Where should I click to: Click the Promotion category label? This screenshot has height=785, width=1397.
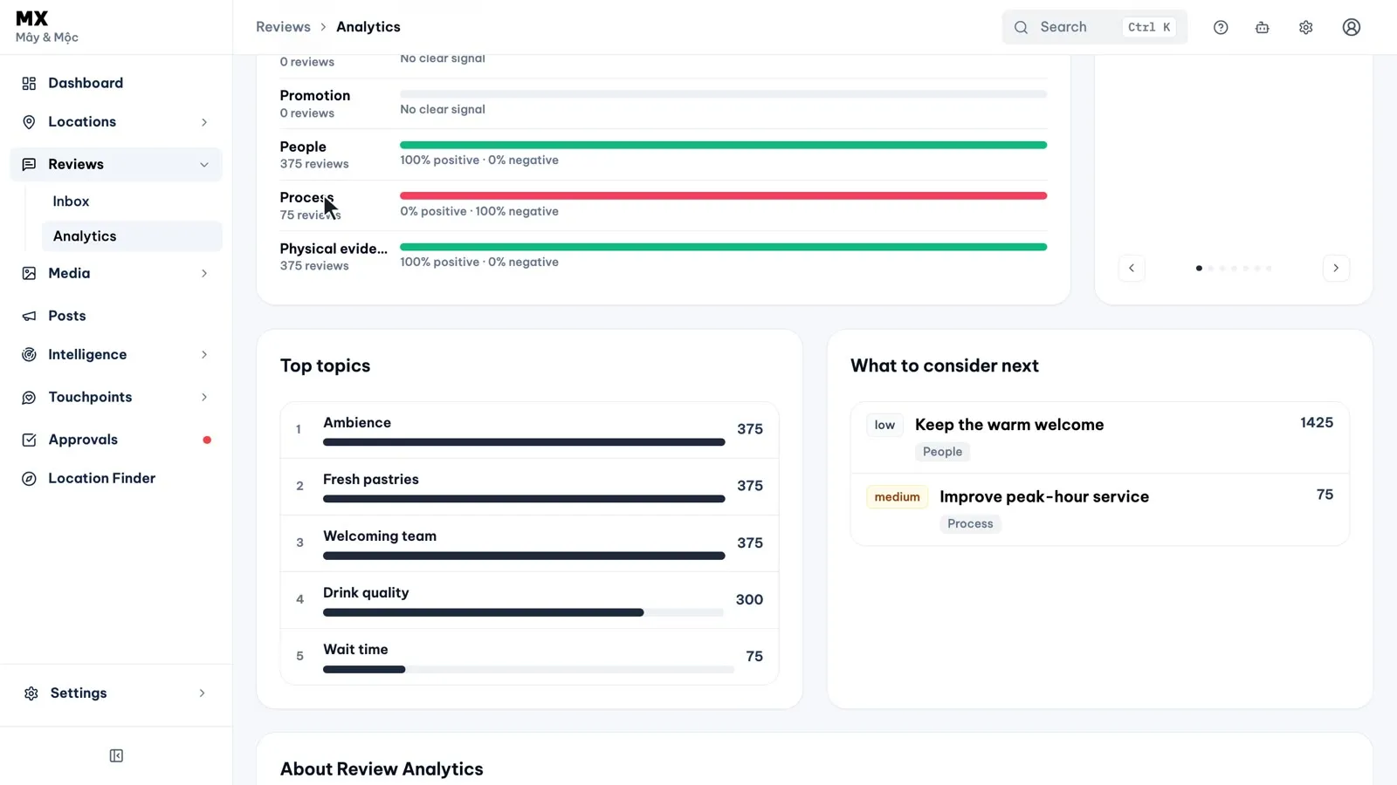(x=315, y=95)
